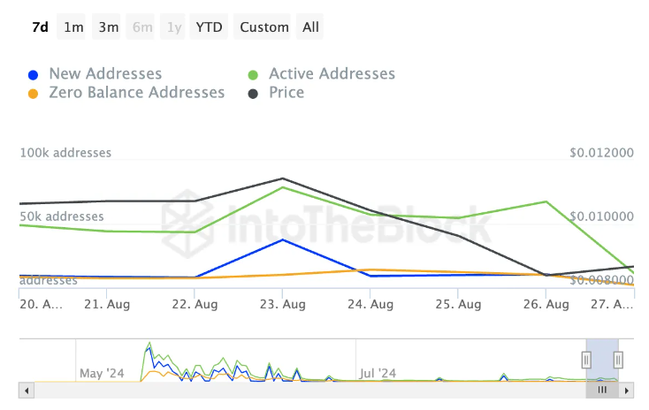Click the 25. Aug x-axis label
649x410 pixels.
(x=458, y=305)
